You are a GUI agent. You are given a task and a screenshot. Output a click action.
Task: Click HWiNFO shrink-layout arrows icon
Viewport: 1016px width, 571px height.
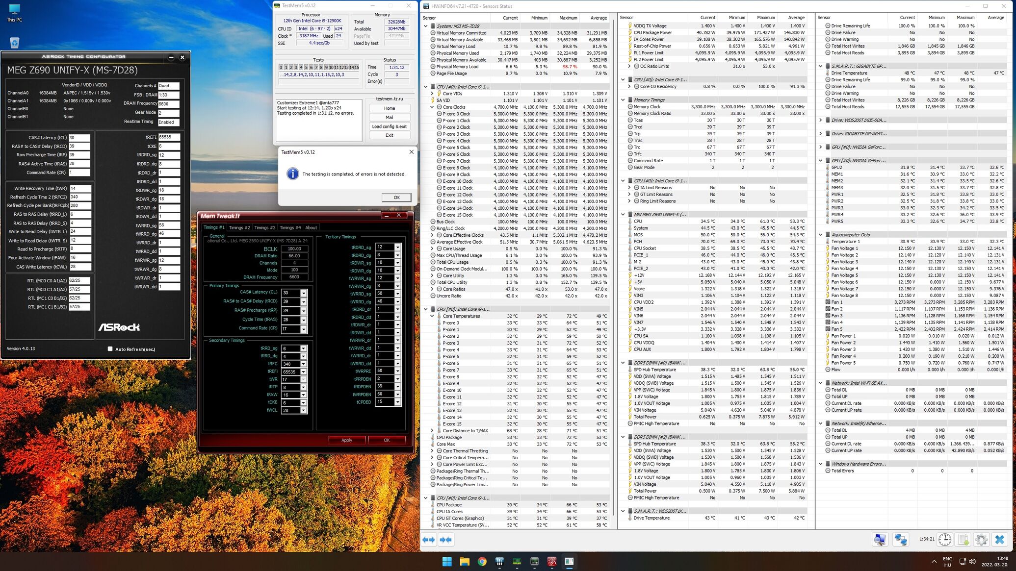445,540
